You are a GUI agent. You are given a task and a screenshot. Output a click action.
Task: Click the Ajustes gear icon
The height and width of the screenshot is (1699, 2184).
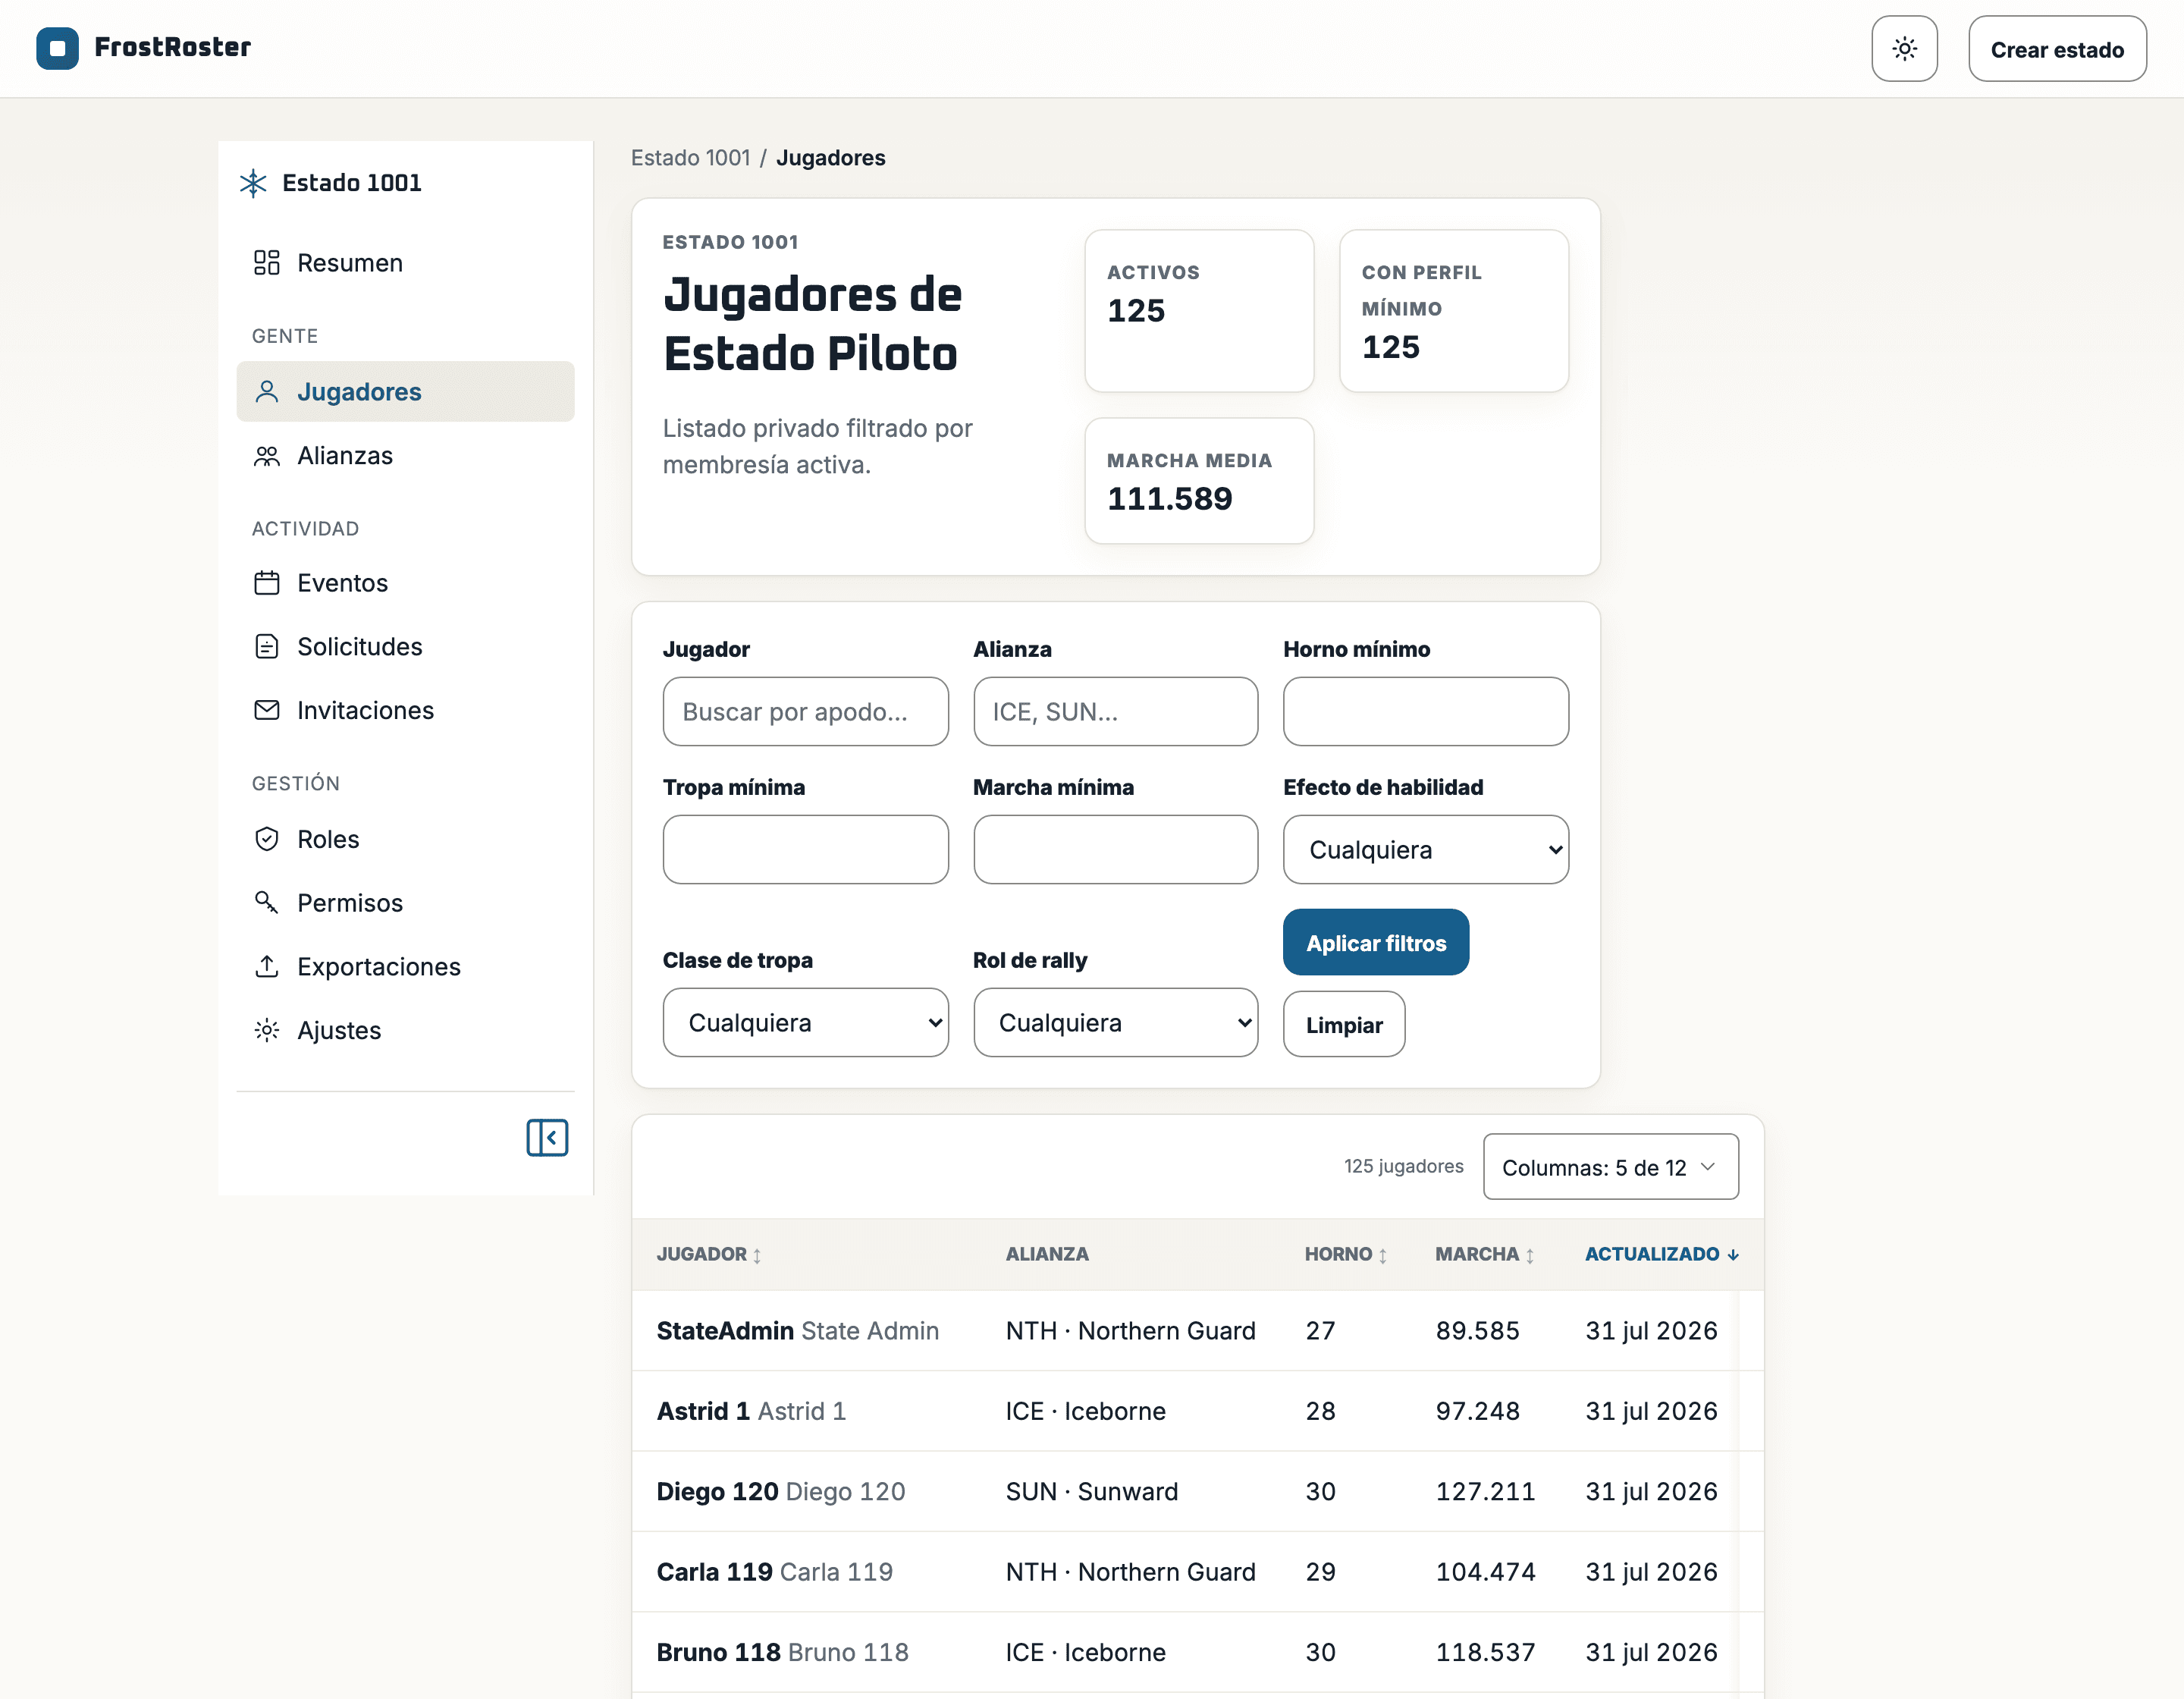[266, 1030]
